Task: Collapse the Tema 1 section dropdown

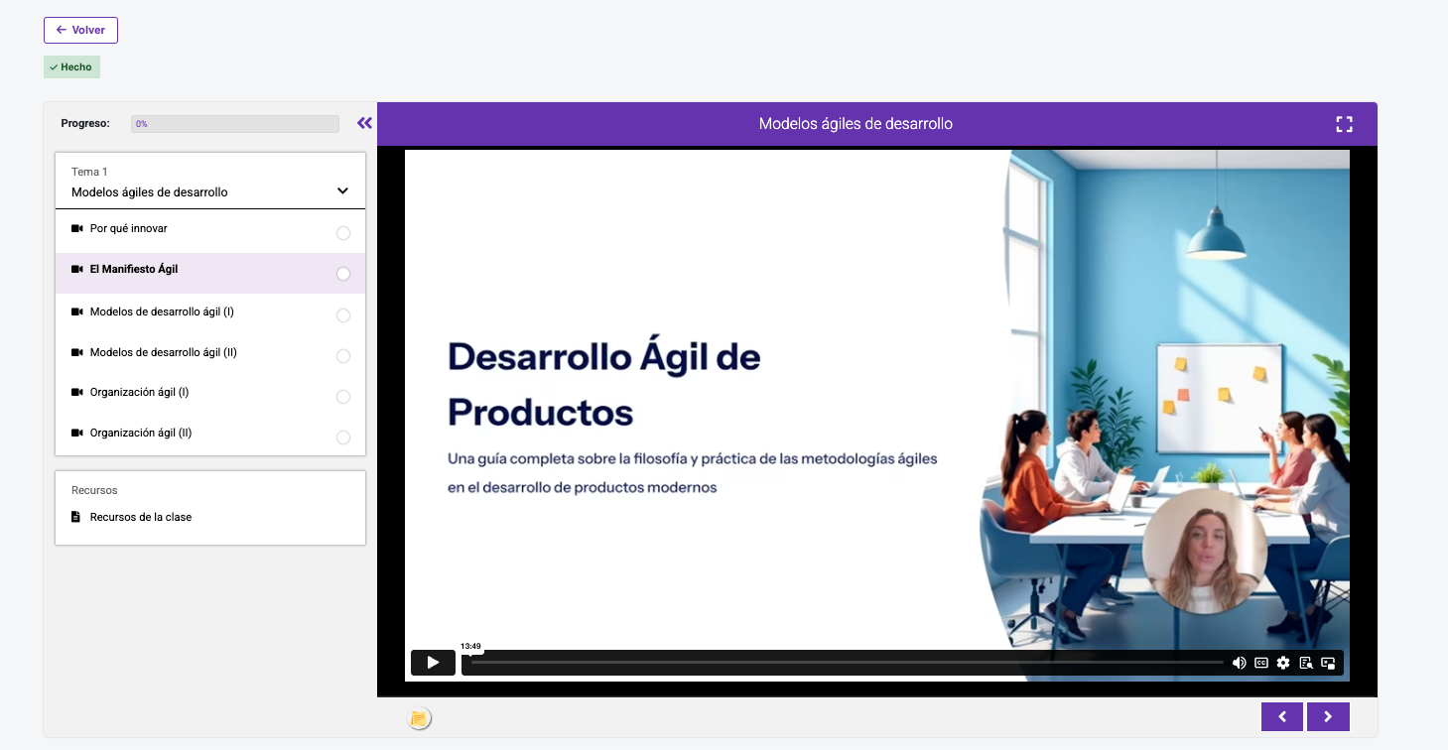Action: (x=342, y=191)
